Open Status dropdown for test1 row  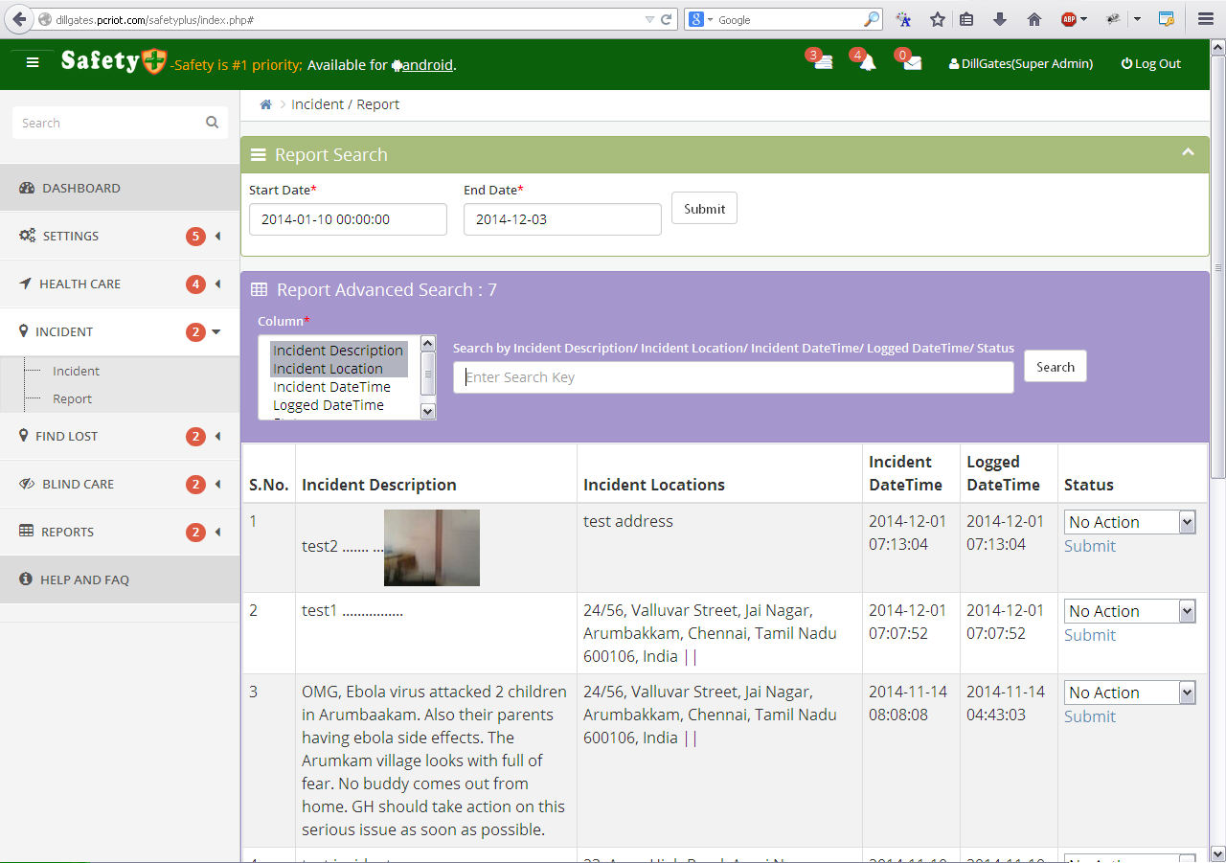point(1130,611)
